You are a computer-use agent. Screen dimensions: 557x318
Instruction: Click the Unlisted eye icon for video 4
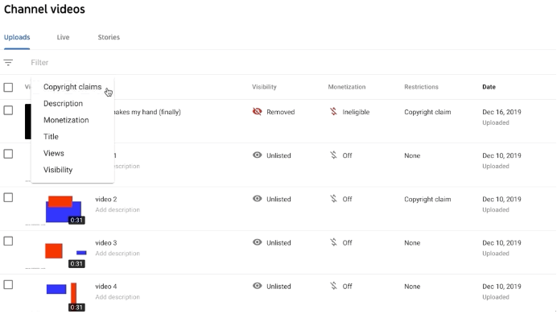pos(258,287)
